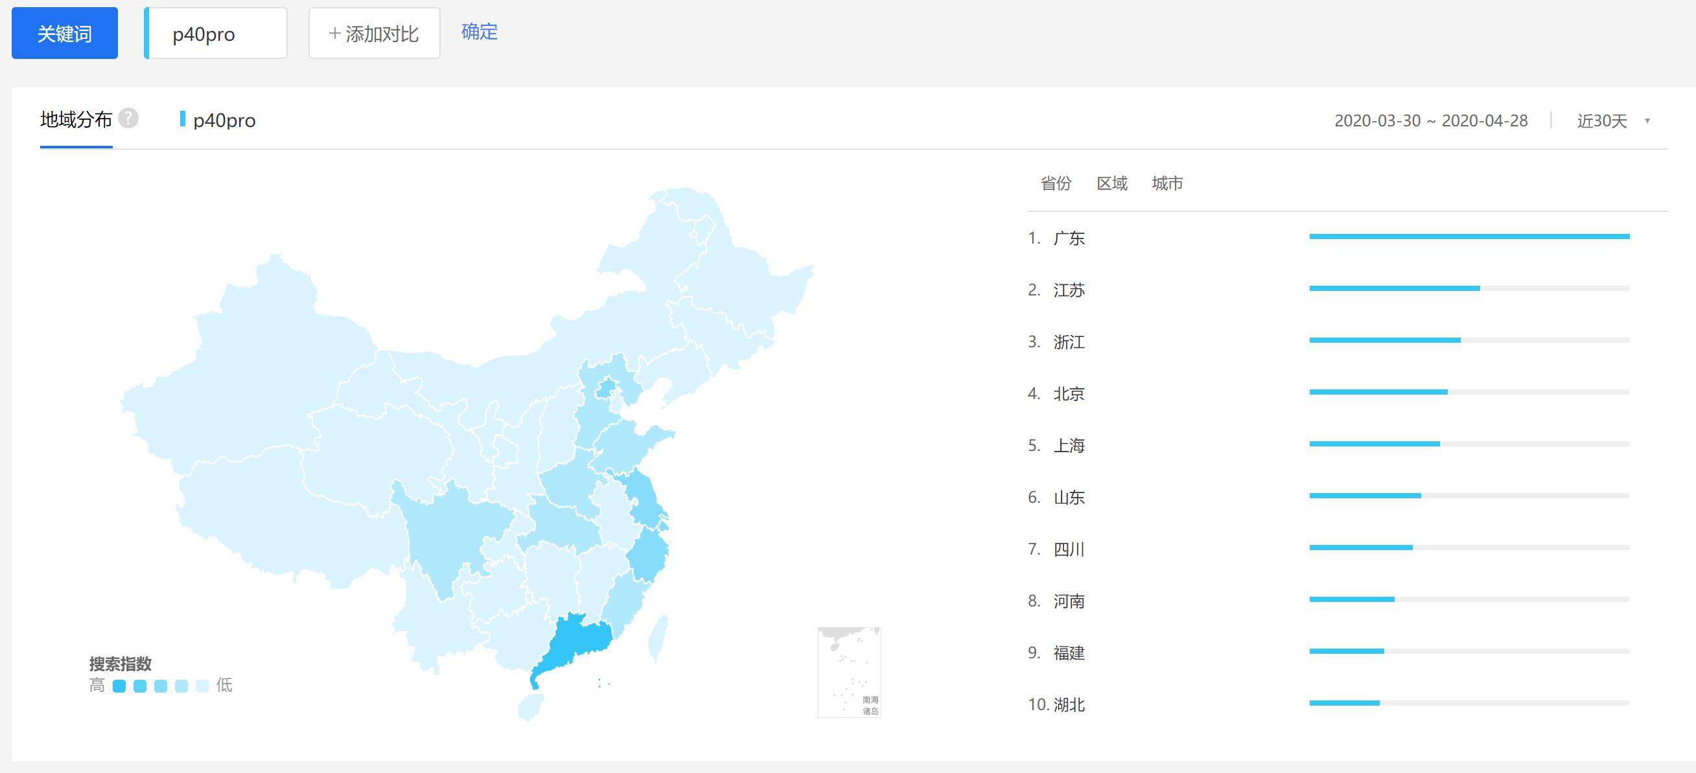Switch to the 省份 tab
The width and height of the screenshot is (1696, 773).
[1056, 184]
